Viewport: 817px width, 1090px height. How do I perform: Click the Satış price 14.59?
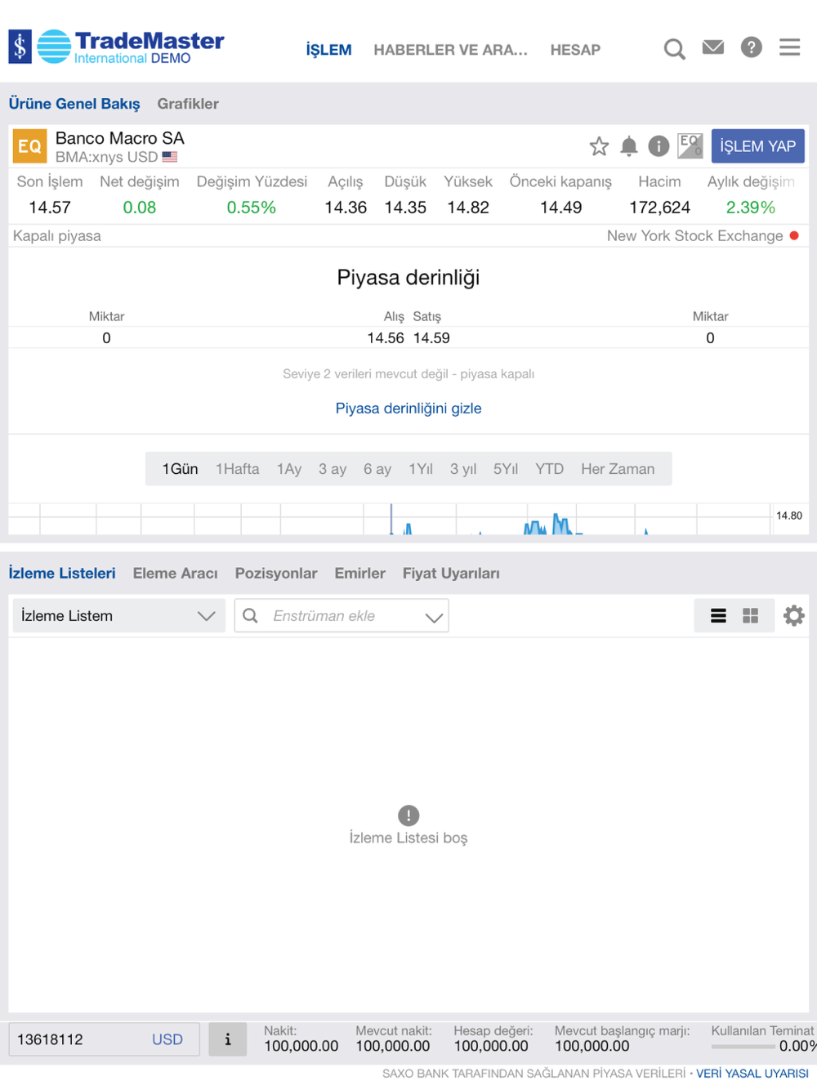click(431, 338)
